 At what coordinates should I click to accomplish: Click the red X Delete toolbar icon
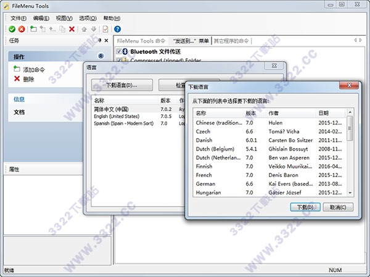click(72, 29)
